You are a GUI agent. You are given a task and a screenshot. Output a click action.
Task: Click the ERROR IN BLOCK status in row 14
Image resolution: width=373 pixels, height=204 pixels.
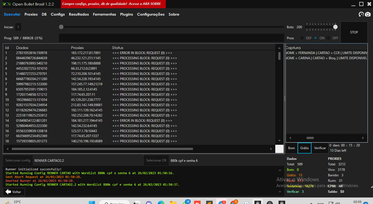tap(142, 121)
